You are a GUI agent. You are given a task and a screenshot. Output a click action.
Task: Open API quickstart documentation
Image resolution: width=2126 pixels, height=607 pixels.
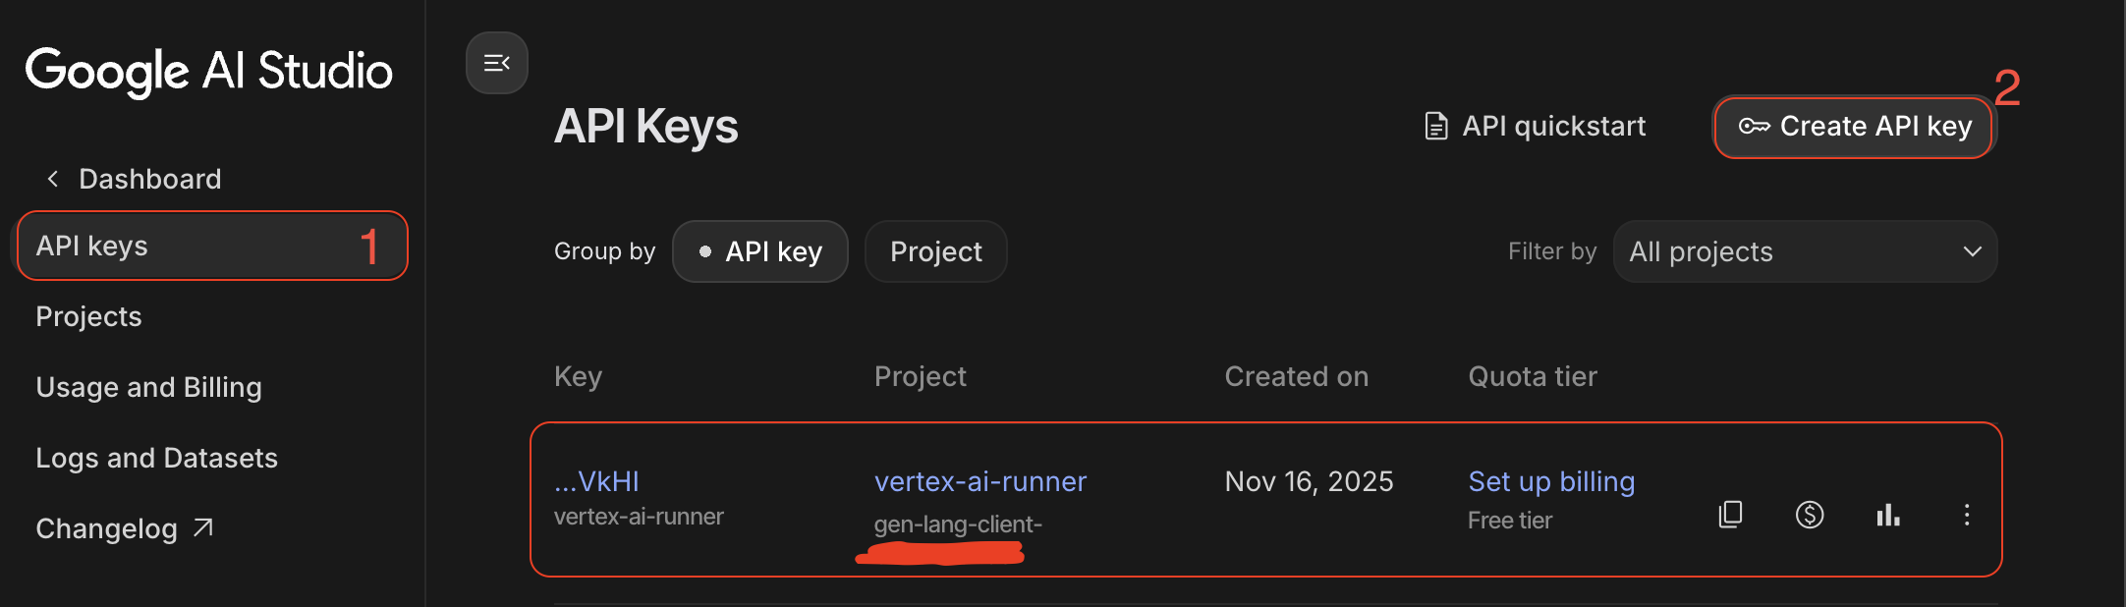click(1535, 126)
